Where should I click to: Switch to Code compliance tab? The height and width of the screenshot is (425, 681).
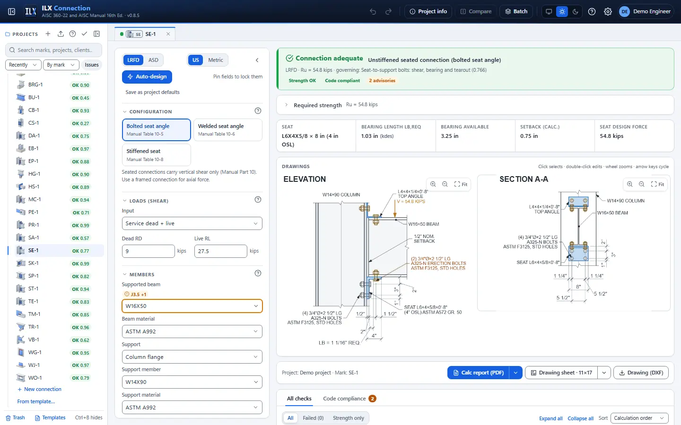tap(349, 399)
